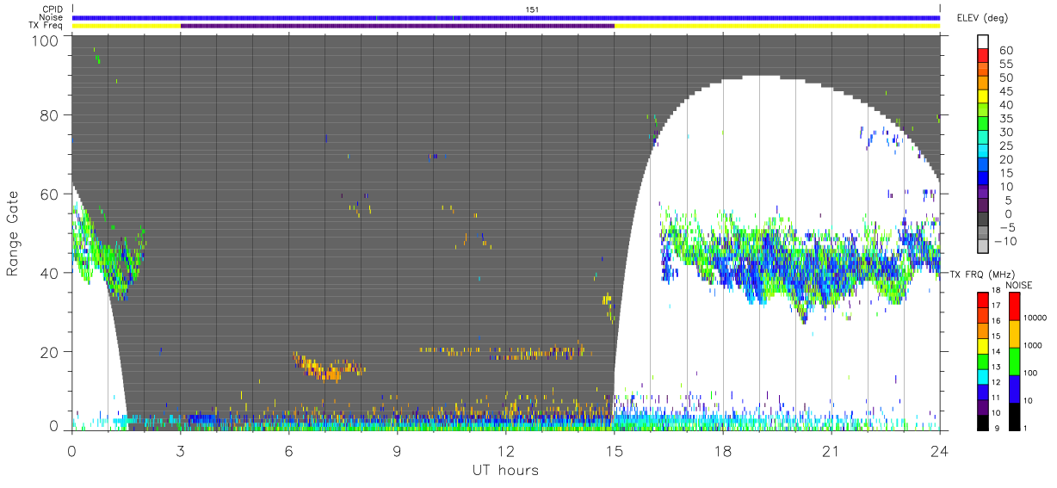Click the white top segment of ELEV colorbar
Image resolution: width=1057 pixels, height=488 pixels.
(x=983, y=42)
